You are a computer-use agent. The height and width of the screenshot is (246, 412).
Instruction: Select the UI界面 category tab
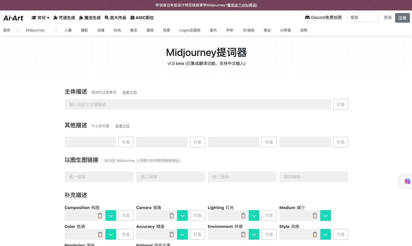click(x=285, y=30)
